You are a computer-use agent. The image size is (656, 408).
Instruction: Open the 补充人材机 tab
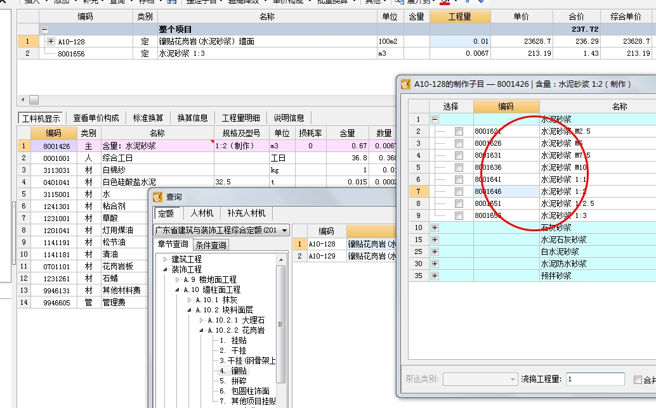[x=246, y=214]
